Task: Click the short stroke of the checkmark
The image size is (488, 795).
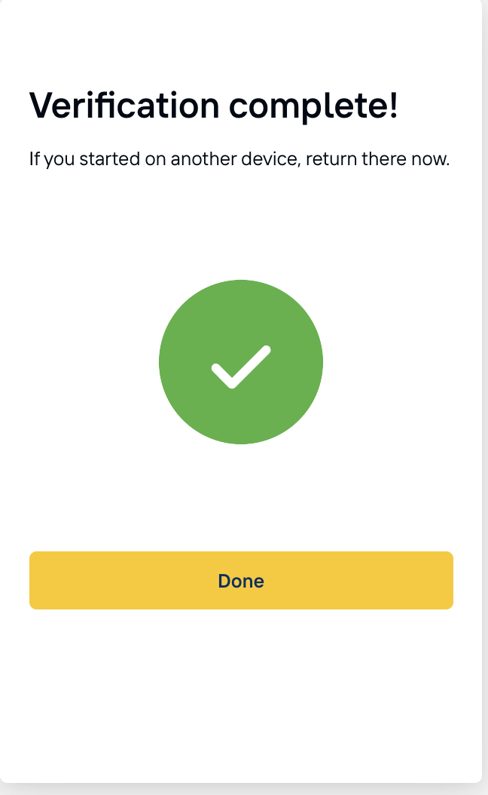Action: tap(223, 375)
